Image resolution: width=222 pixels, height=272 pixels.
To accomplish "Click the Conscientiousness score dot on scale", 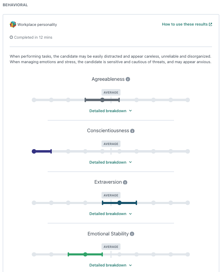I will coord(34,151).
